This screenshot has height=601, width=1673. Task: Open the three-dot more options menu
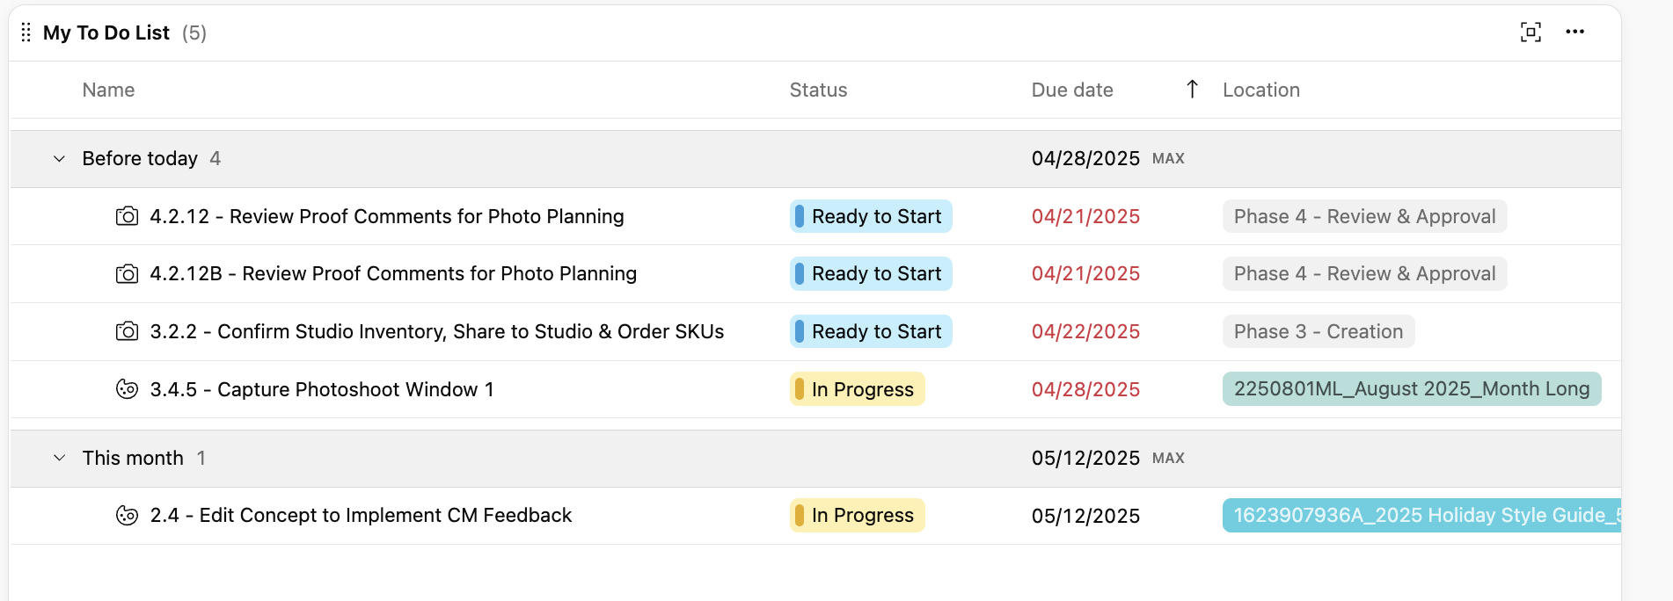(1574, 33)
